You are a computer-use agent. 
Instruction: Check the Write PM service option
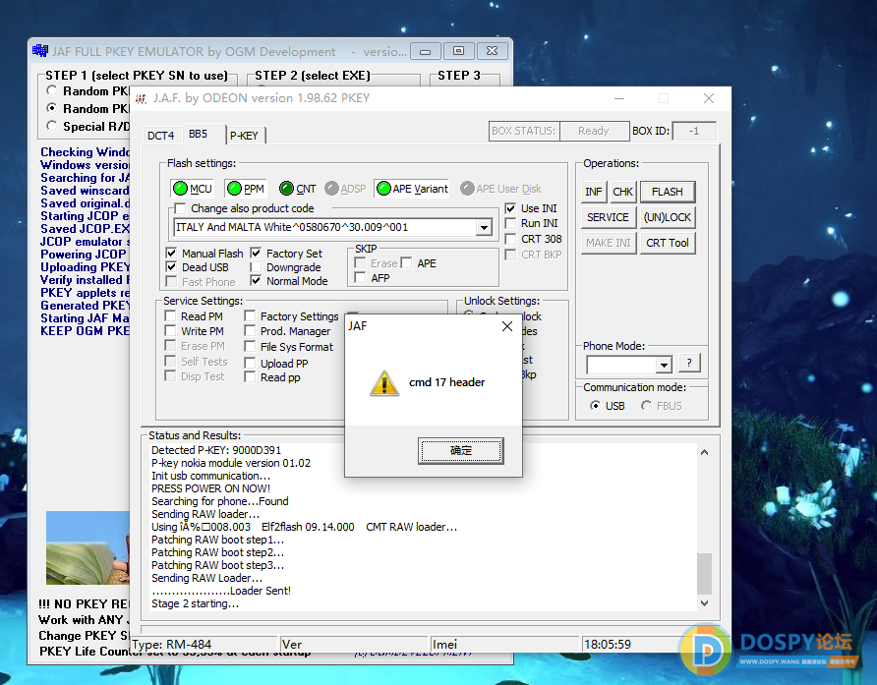(171, 331)
